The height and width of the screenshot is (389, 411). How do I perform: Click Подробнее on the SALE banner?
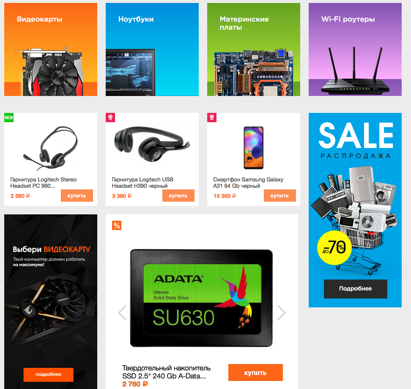[356, 289]
